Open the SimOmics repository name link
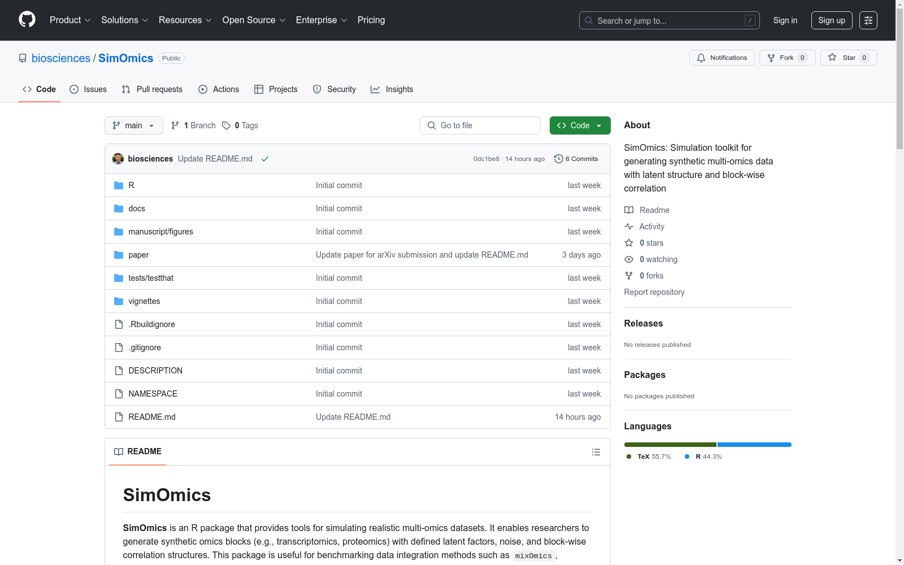This screenshot has height=565, width=904. 126,58
